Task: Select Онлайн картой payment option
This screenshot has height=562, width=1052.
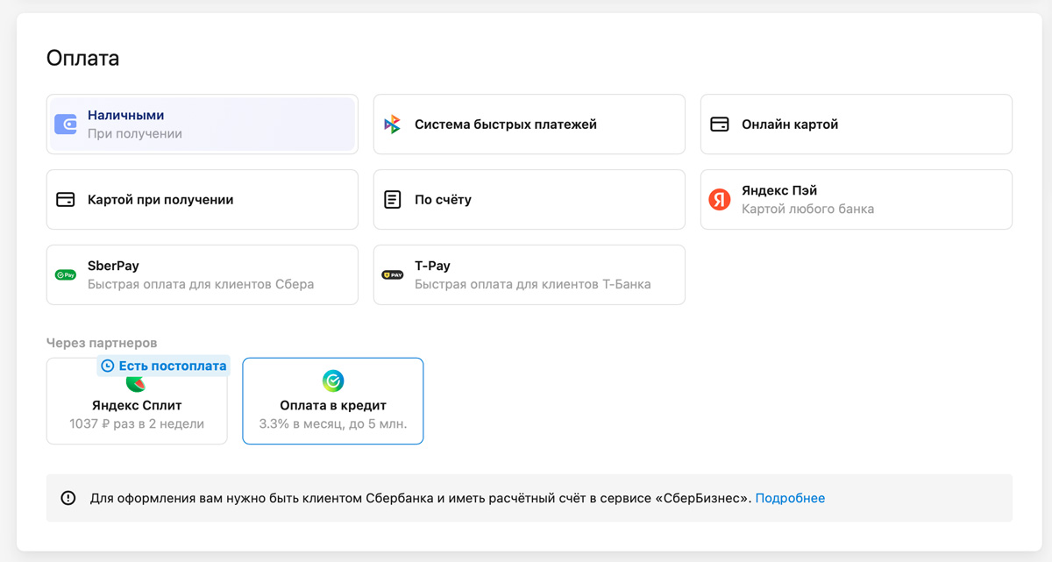Action: [857, 124]
